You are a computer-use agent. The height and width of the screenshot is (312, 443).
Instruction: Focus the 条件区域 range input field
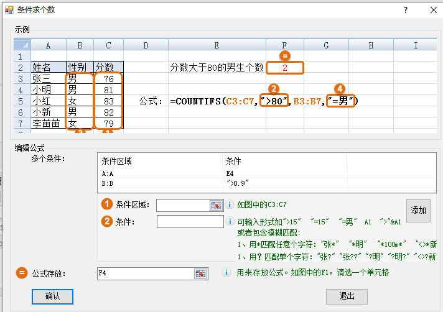pyautogui.click(x=182, y=205)
